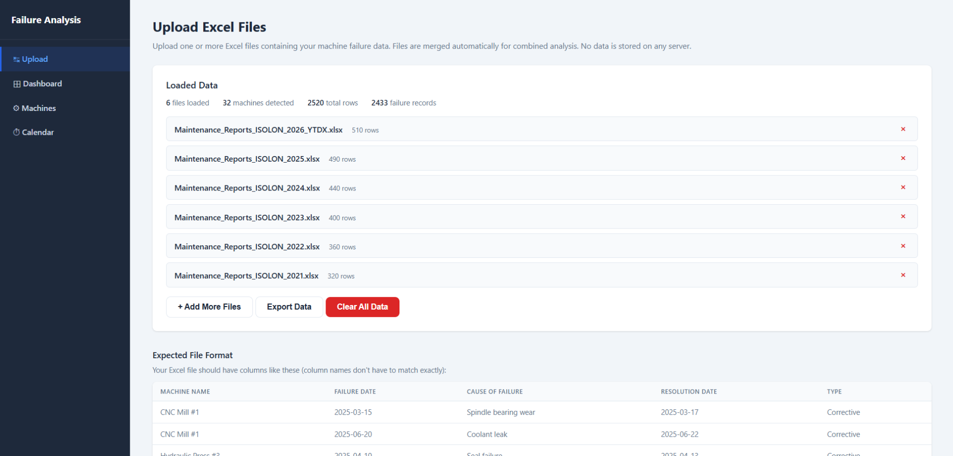This screenshot has height=456, width=953.
Task: Open the Dashboard page
Action: click(65, 84)
